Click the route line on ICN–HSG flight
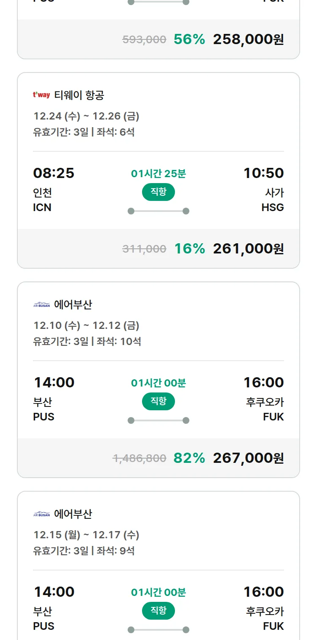The width and height of the screenshot is (317, 640). (158, 211)
